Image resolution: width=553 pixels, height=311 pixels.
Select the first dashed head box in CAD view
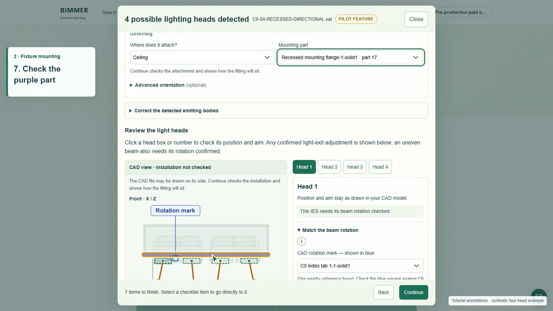[163, 261]
